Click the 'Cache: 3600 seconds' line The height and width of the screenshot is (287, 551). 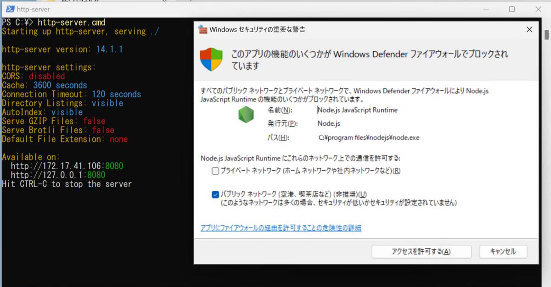45,85
